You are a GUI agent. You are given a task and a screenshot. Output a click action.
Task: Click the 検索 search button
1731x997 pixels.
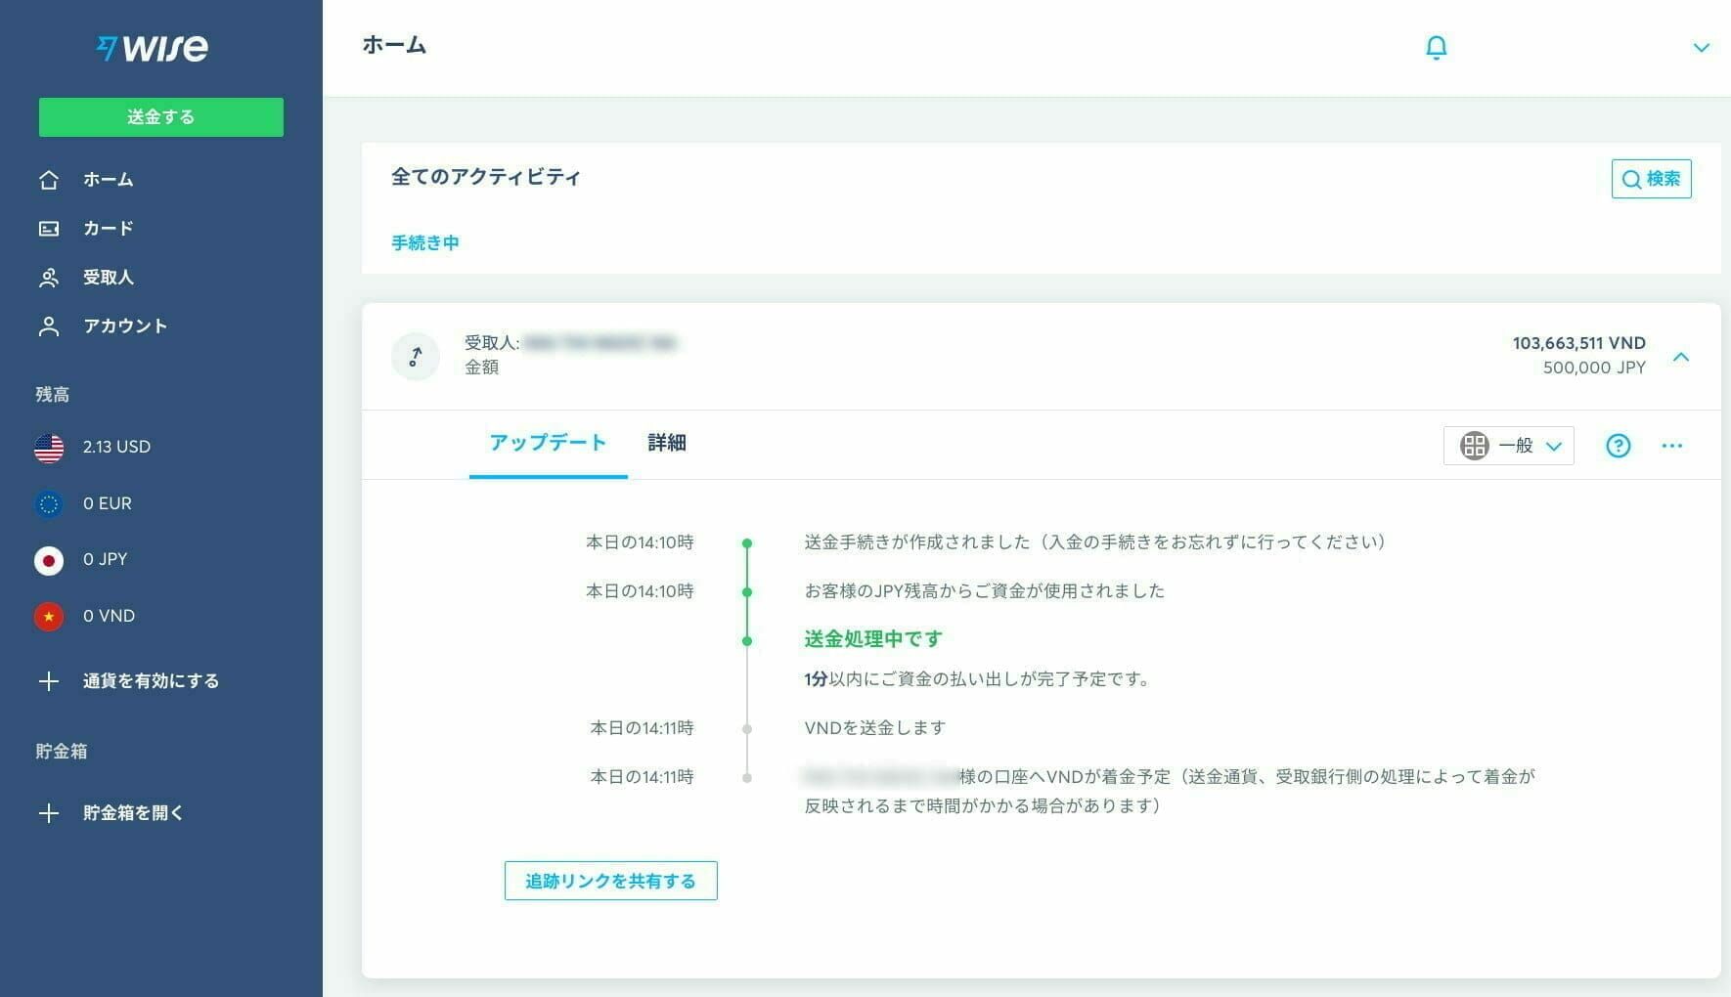tap(1651, 179)
